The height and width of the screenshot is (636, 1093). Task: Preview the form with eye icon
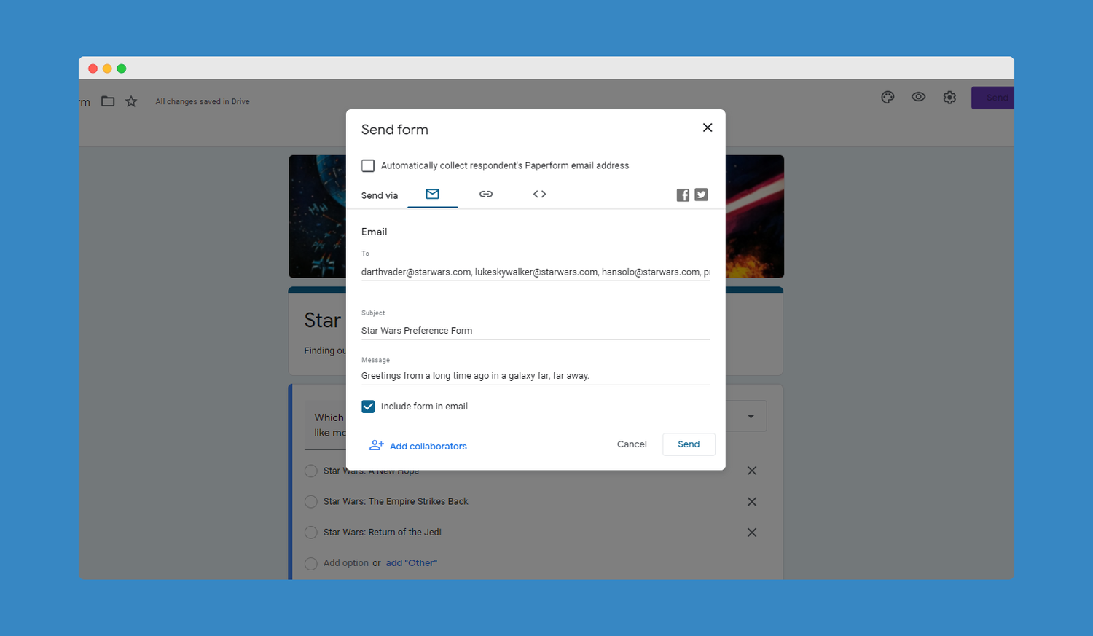918,98
